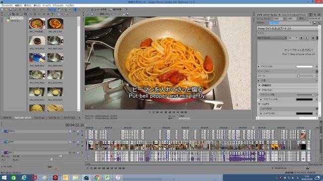Click the Bold button in text editor
The height and width of the screenshot is (181, 323).
click(x=301, y=38)
